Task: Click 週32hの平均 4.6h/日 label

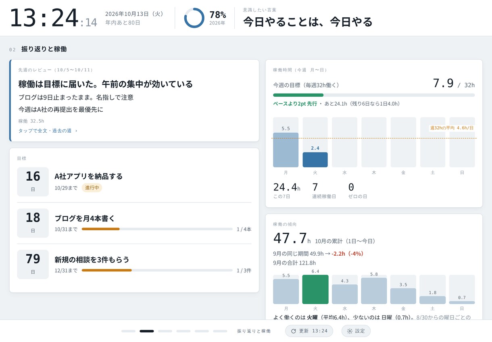Action: (452, 128)
